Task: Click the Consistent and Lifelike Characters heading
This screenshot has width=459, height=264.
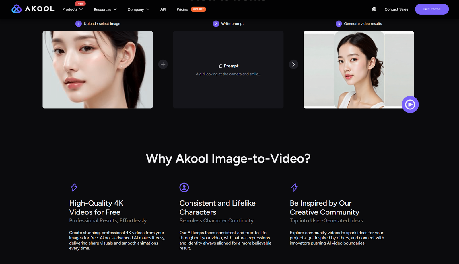Action: coord(217,208)
